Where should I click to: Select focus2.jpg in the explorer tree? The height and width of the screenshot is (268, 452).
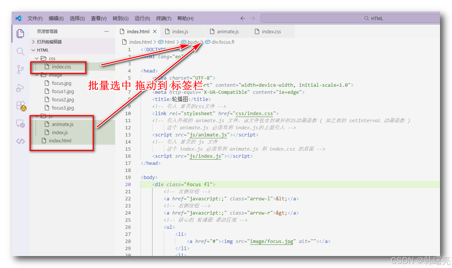72,100
